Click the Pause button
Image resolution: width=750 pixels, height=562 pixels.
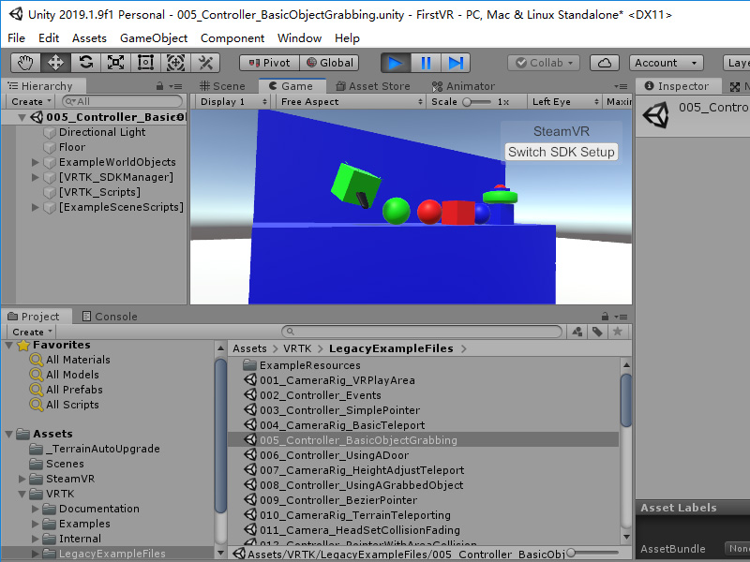coord(426,63)
